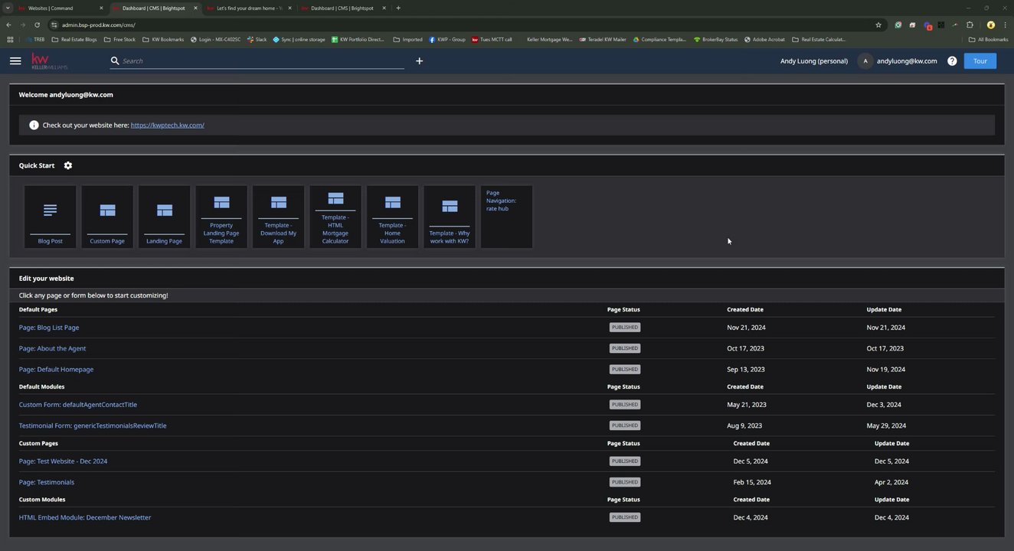Click the Quick Start settings gear
This screenshot has height=551, width=1014.
pos(68,165)
